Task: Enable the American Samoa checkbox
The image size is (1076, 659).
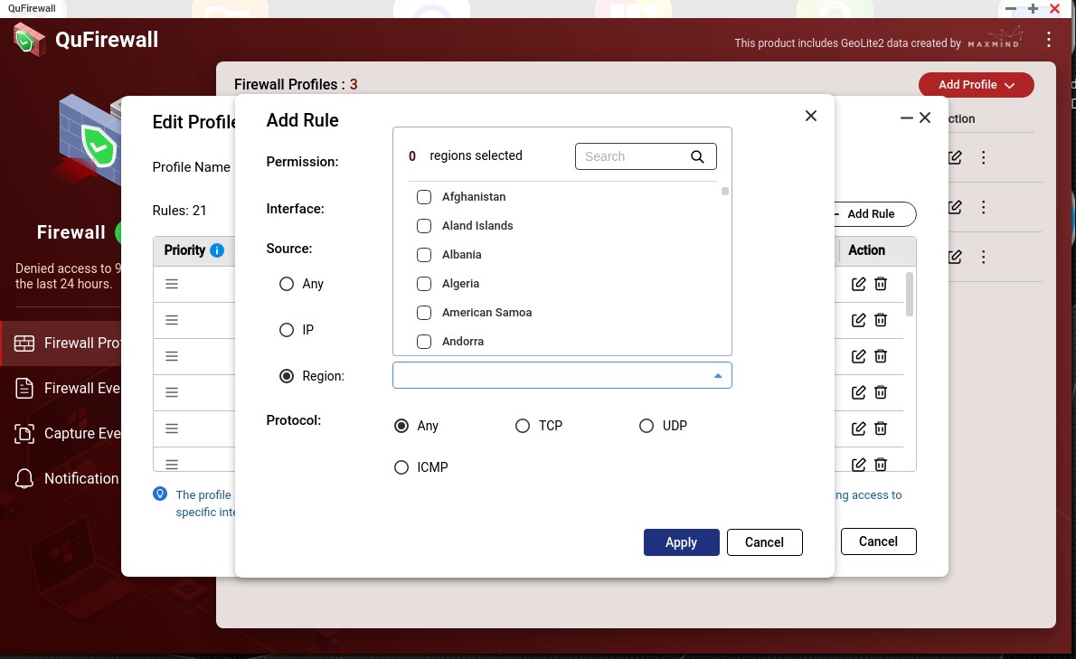Action: pos(423,313)
